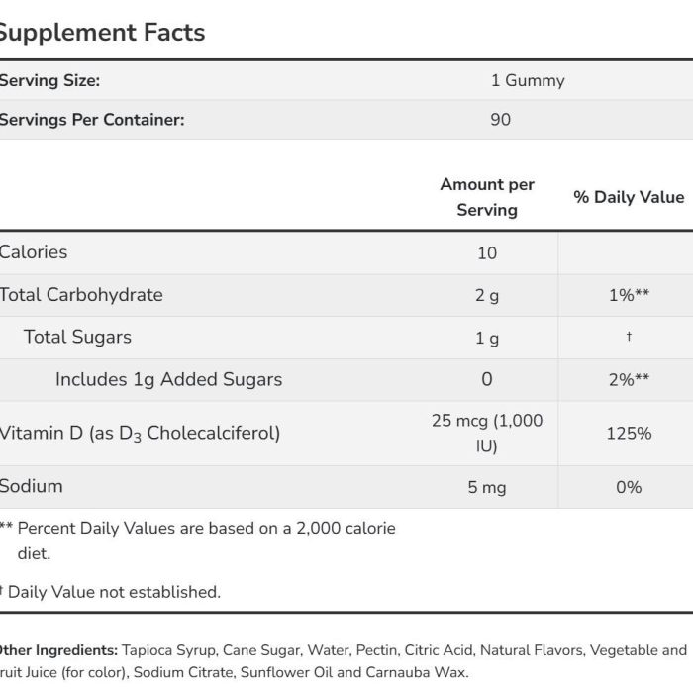This screenshot has height=693, width=693.
Task: Click the Other Ingredients label
Action: 58,650
